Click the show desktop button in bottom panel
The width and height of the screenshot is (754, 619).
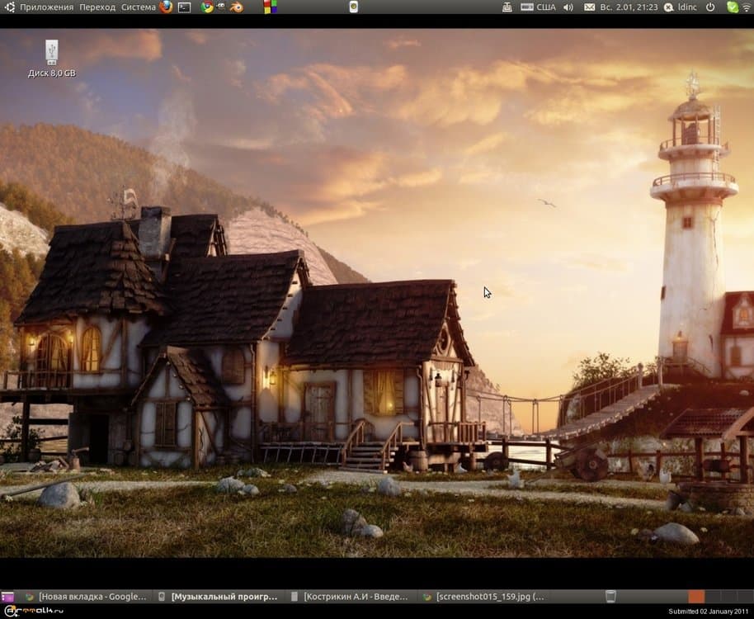click(x=7, y=597)
